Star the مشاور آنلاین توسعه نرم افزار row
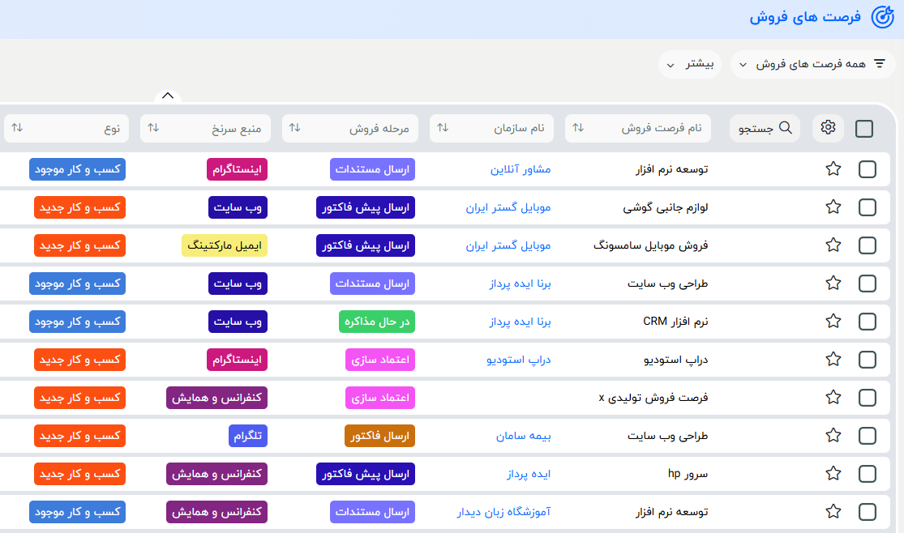The image size is (904, 533). coord(833,169)
